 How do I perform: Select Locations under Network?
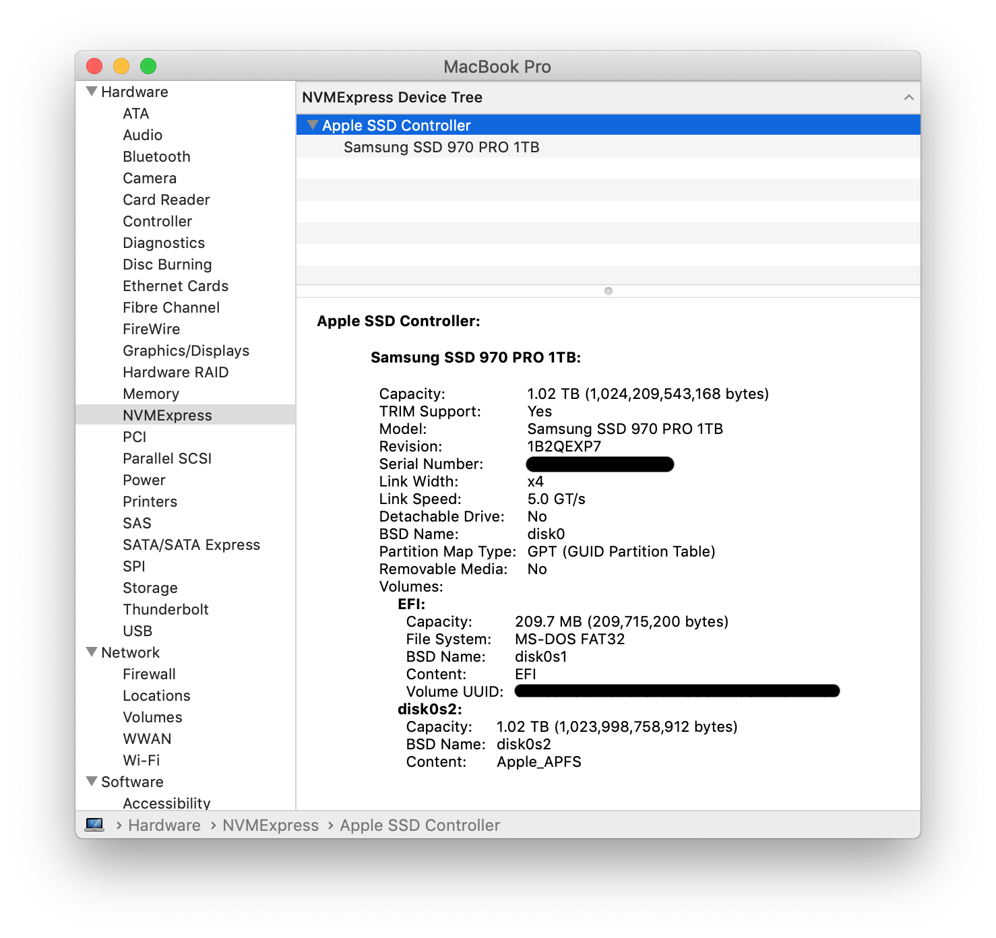tap(156, 695)
